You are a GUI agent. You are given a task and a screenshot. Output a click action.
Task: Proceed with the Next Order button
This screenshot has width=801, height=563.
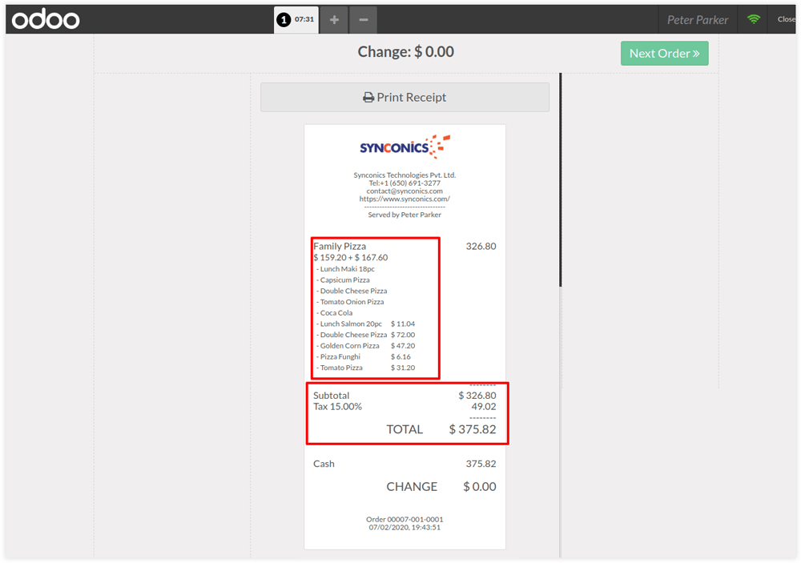664,54
